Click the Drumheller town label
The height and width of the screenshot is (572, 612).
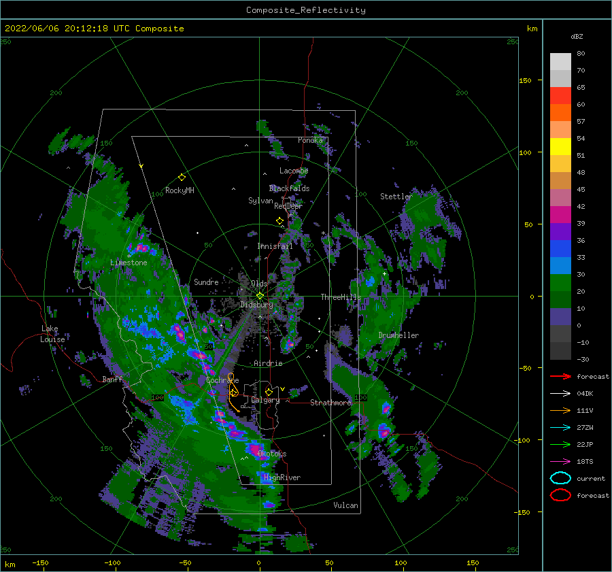click(x=398, y=335)
